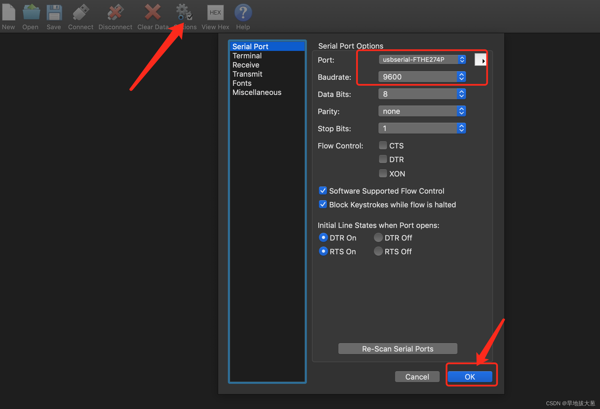Image resolution: width=600 pixels, height=409 pixels.
Task: Open the Options gear icon
Action: (184, 12)
